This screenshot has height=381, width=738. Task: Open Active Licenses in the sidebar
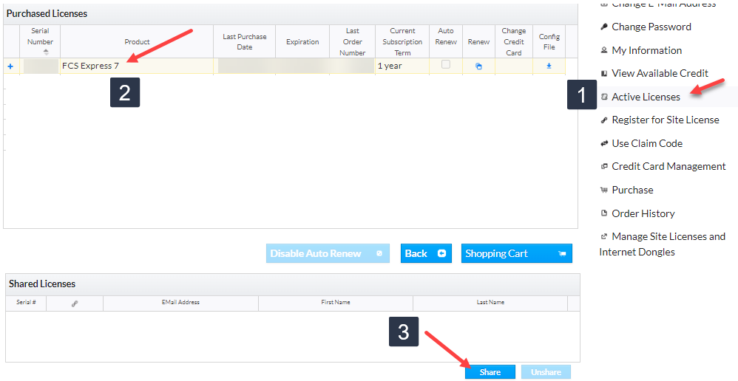point(646,97)
